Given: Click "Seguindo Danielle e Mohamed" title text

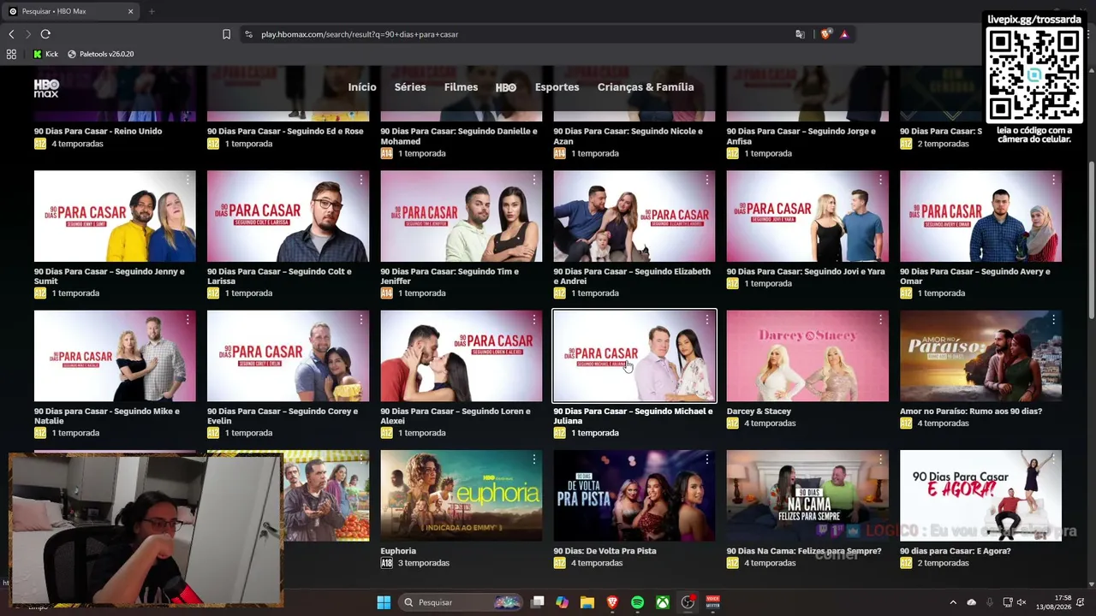Looking at the screenshot, I should point(459,136).
